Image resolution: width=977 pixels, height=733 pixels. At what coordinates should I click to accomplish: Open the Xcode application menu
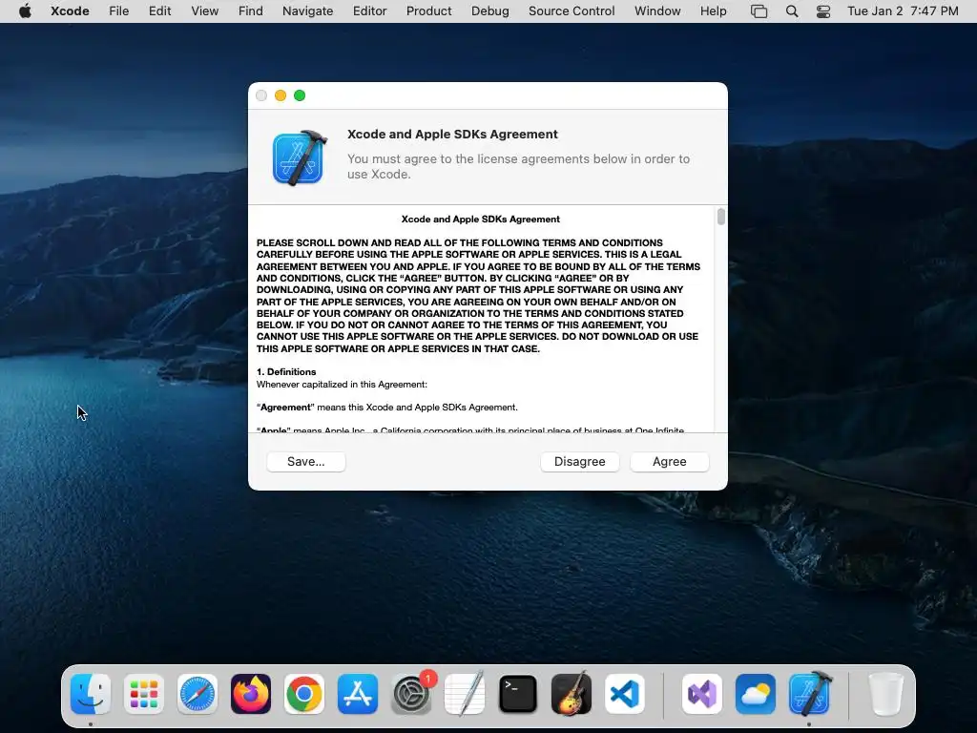click(x=70, y=11)
